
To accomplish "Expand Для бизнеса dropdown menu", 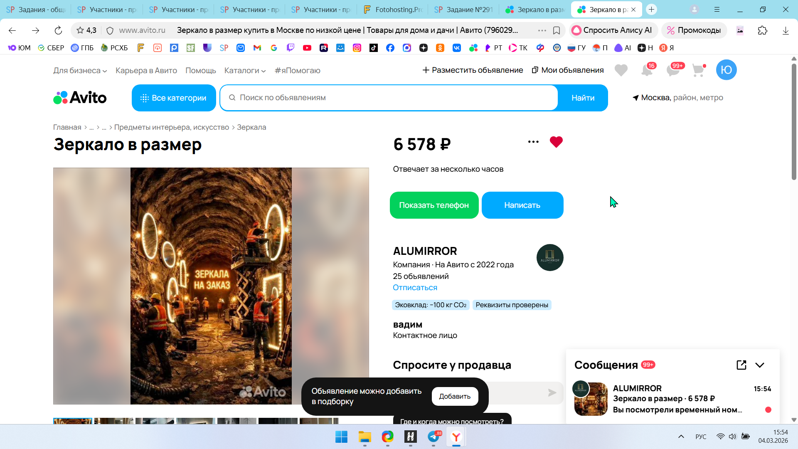I will coord(80,70).
